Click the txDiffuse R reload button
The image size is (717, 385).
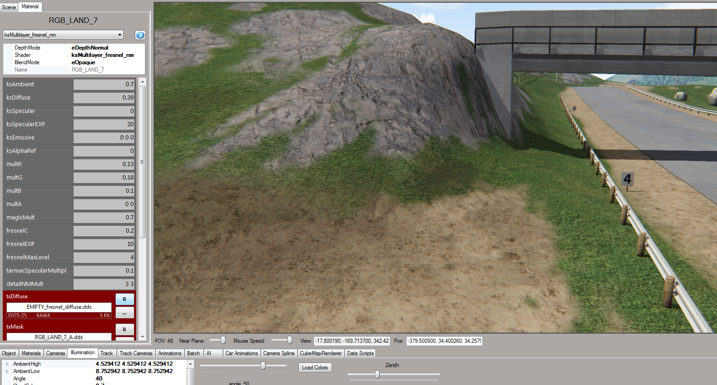pyautogui.click(x=125, y=299)
